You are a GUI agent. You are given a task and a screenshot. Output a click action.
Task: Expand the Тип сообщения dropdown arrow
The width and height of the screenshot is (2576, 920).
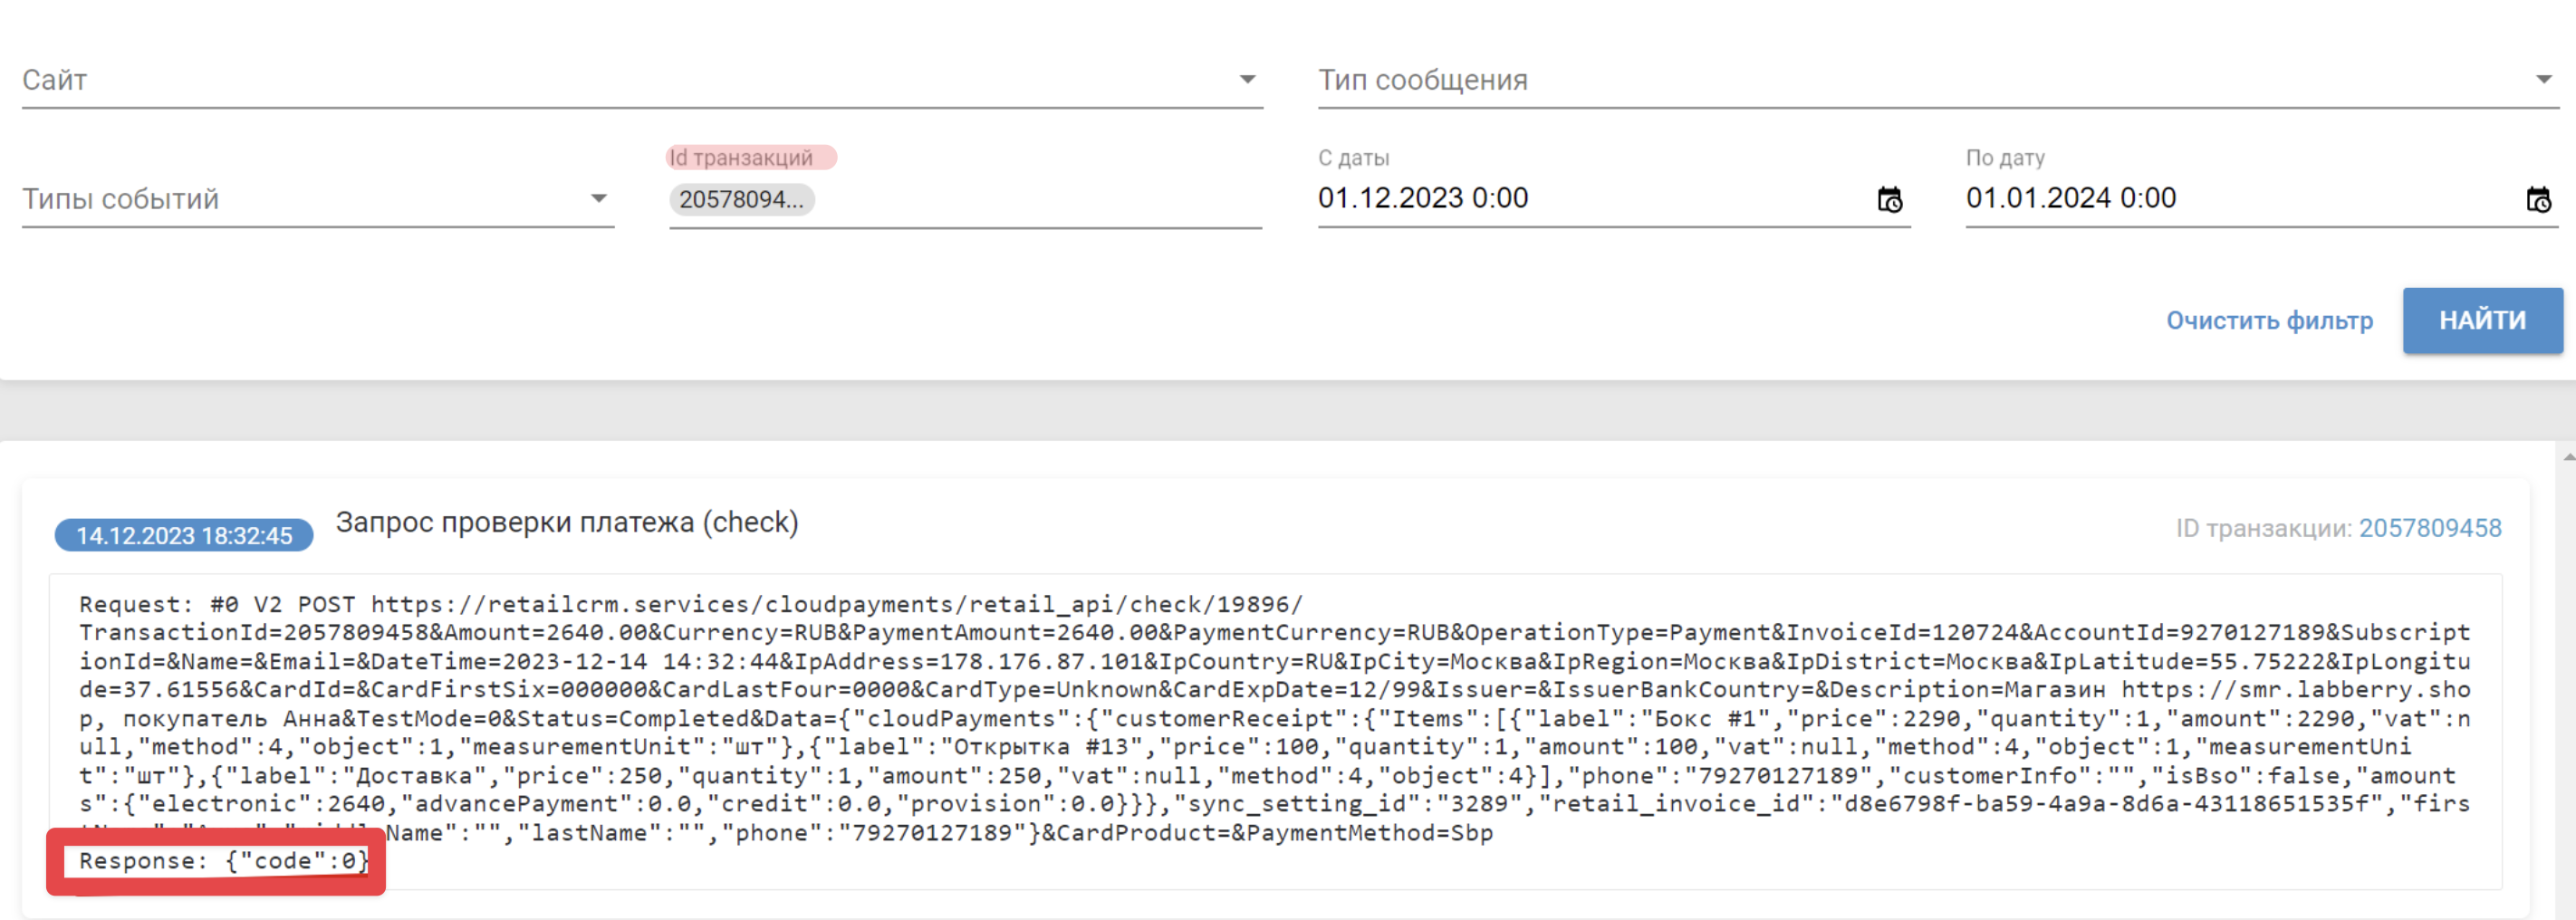[x=2544, y=79]
